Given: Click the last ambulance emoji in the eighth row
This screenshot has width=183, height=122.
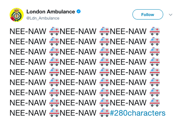Looking at the screenshot, I should 155,102.
